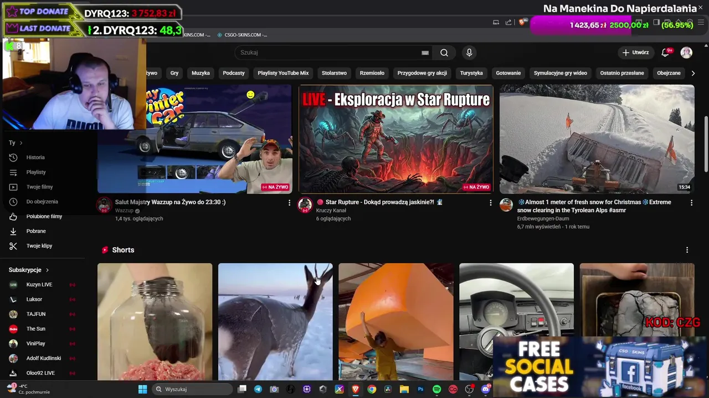Open the YouTube account avatar menu
This screenshot has width=709, height=398.
[686, 53]
